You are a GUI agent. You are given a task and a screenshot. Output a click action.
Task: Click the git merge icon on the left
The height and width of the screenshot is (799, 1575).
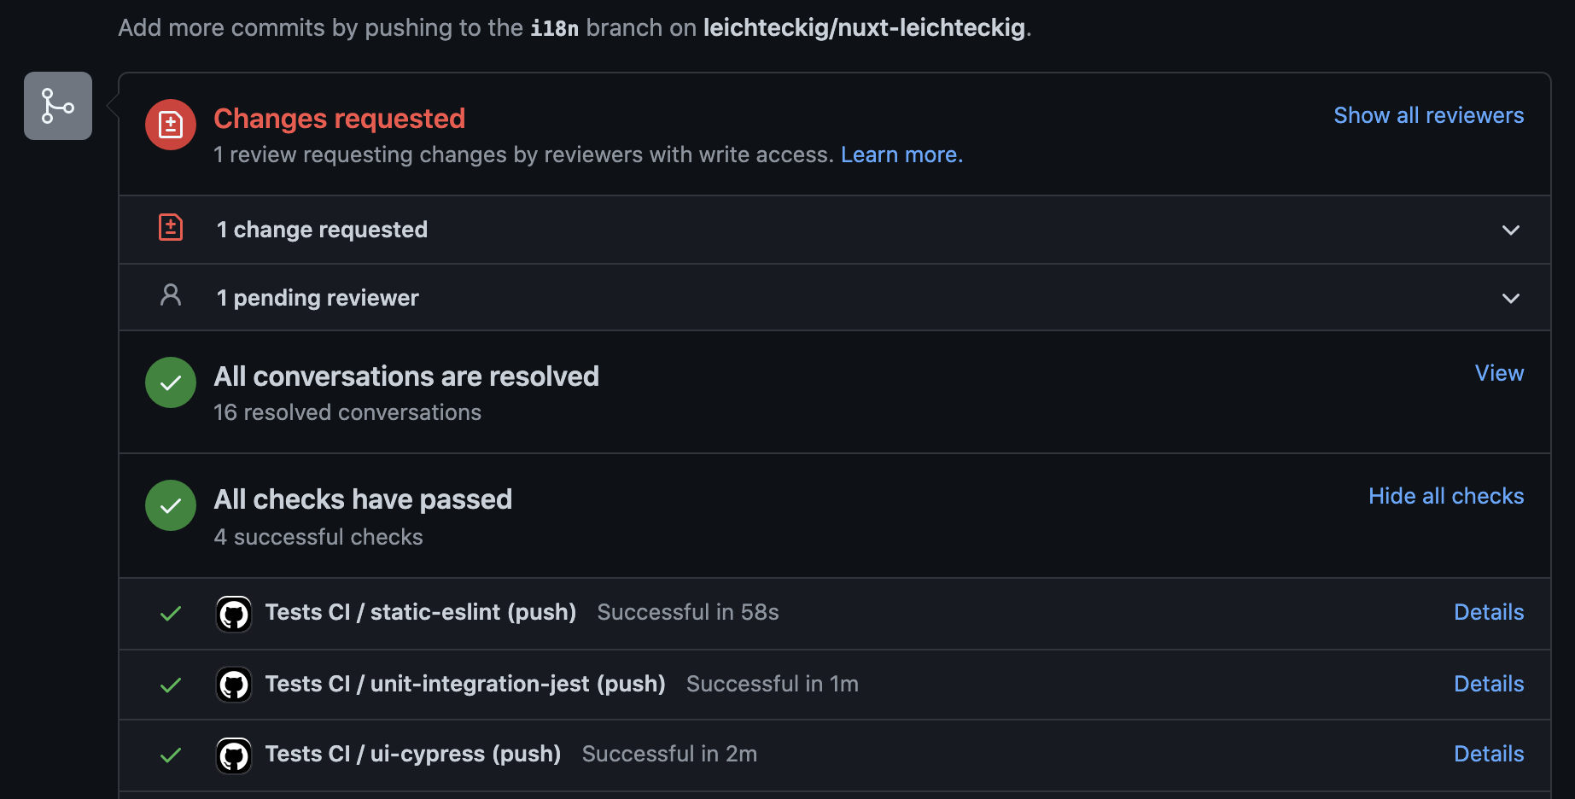(57, 105)
